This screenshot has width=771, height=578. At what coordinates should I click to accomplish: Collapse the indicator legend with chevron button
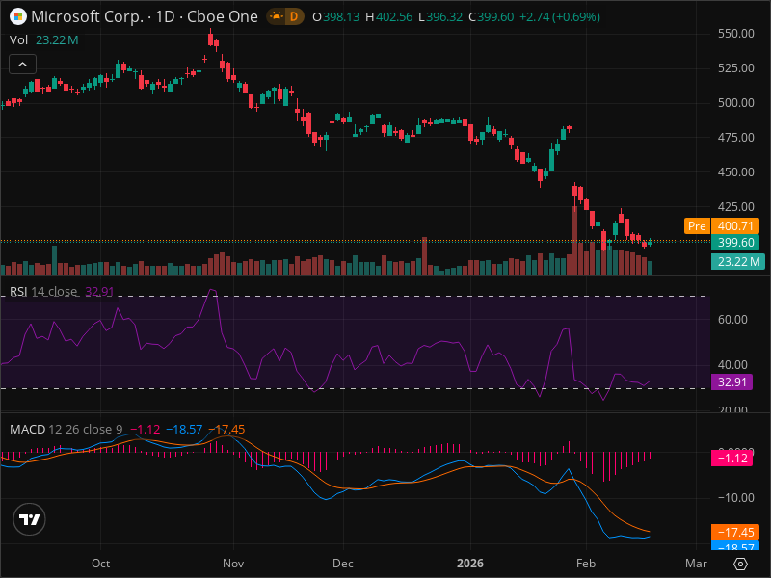22,64
